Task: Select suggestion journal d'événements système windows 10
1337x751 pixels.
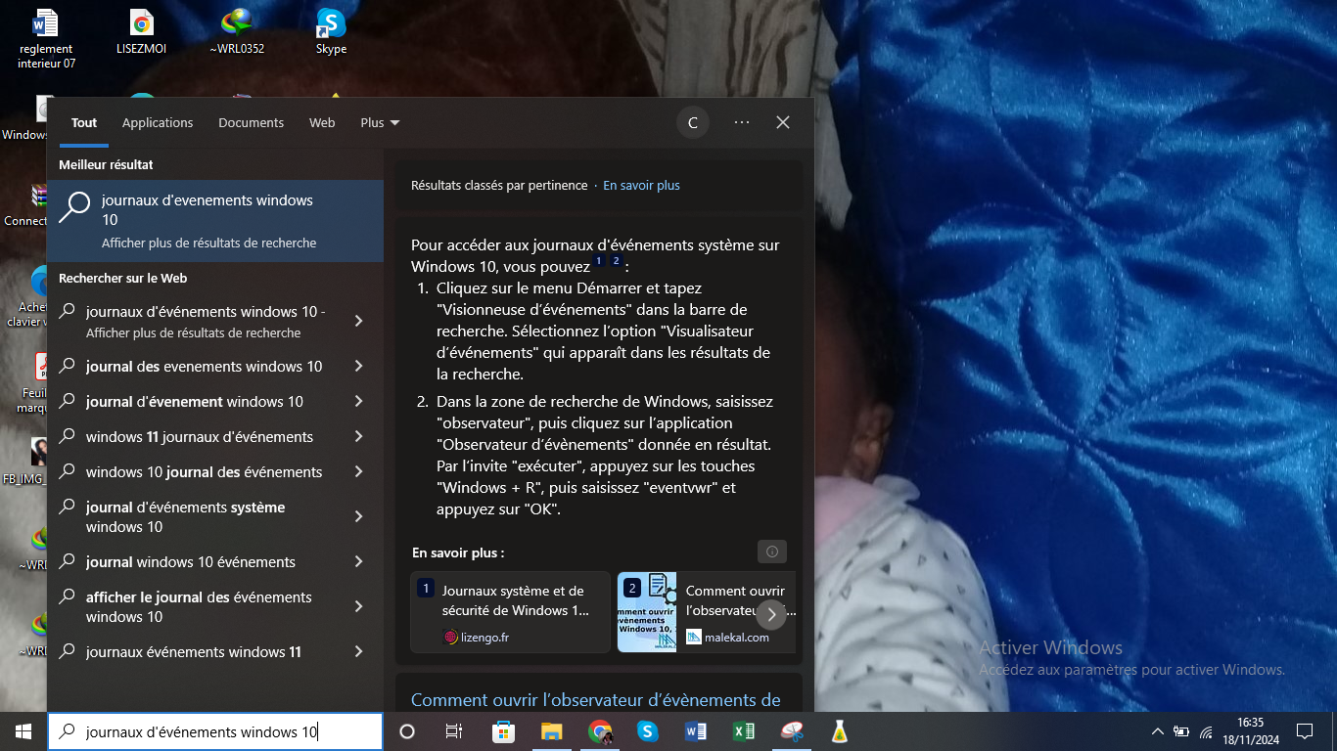Action: 186,516
